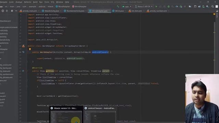219x123 pixels.
Task: Click the highlighted androidFlavors parameter
Action: pyautogui.click(x=100, y=52)
